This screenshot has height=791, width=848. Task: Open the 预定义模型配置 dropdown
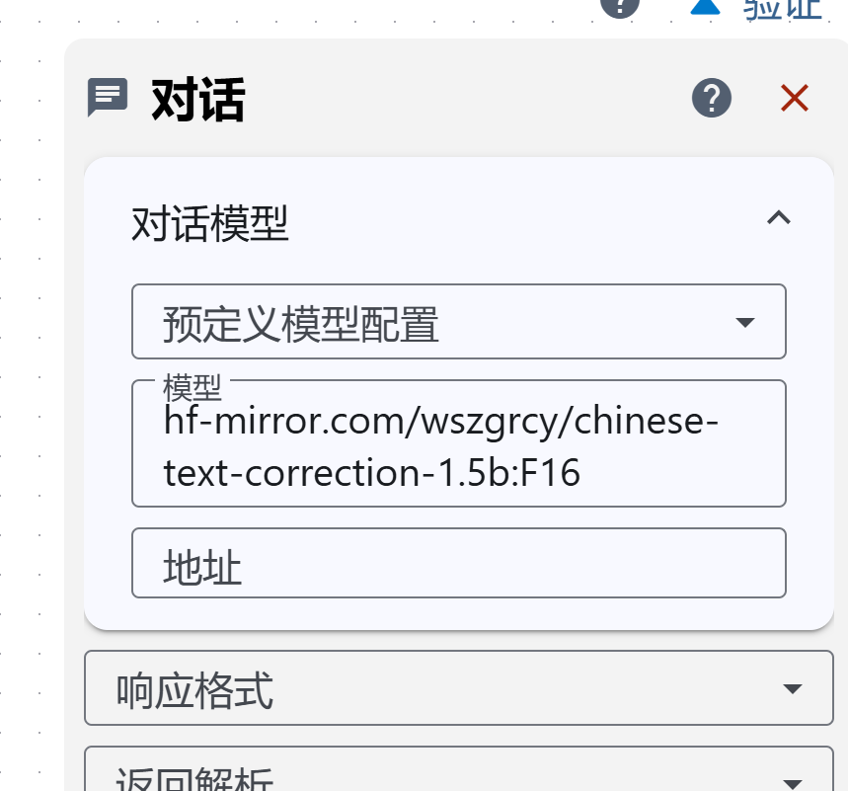coord(434,323)
